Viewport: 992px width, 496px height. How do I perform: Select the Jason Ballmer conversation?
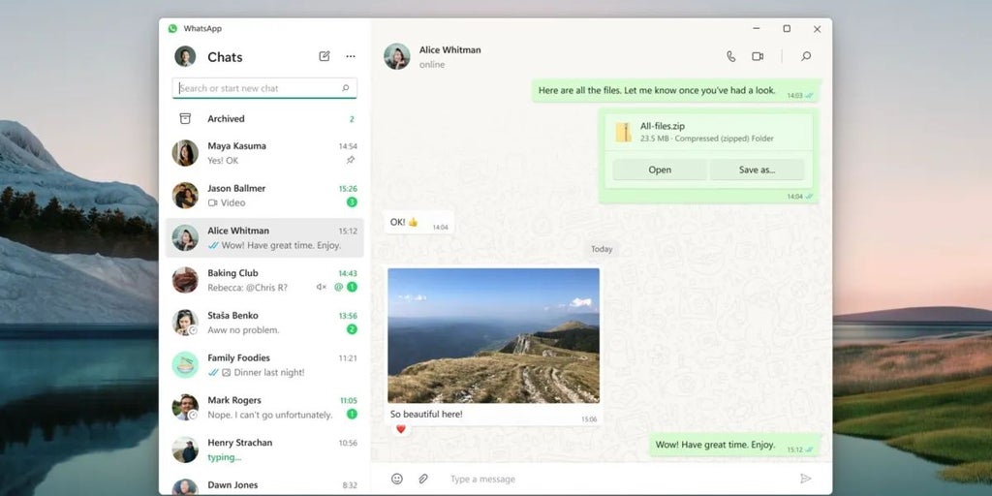(x=264, y=196)
